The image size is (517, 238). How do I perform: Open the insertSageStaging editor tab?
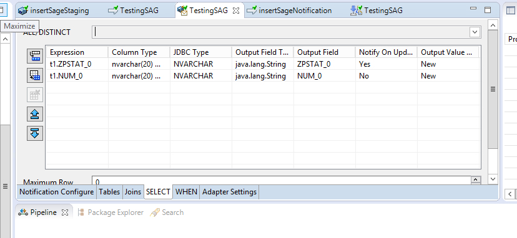[x=54, y=11]
